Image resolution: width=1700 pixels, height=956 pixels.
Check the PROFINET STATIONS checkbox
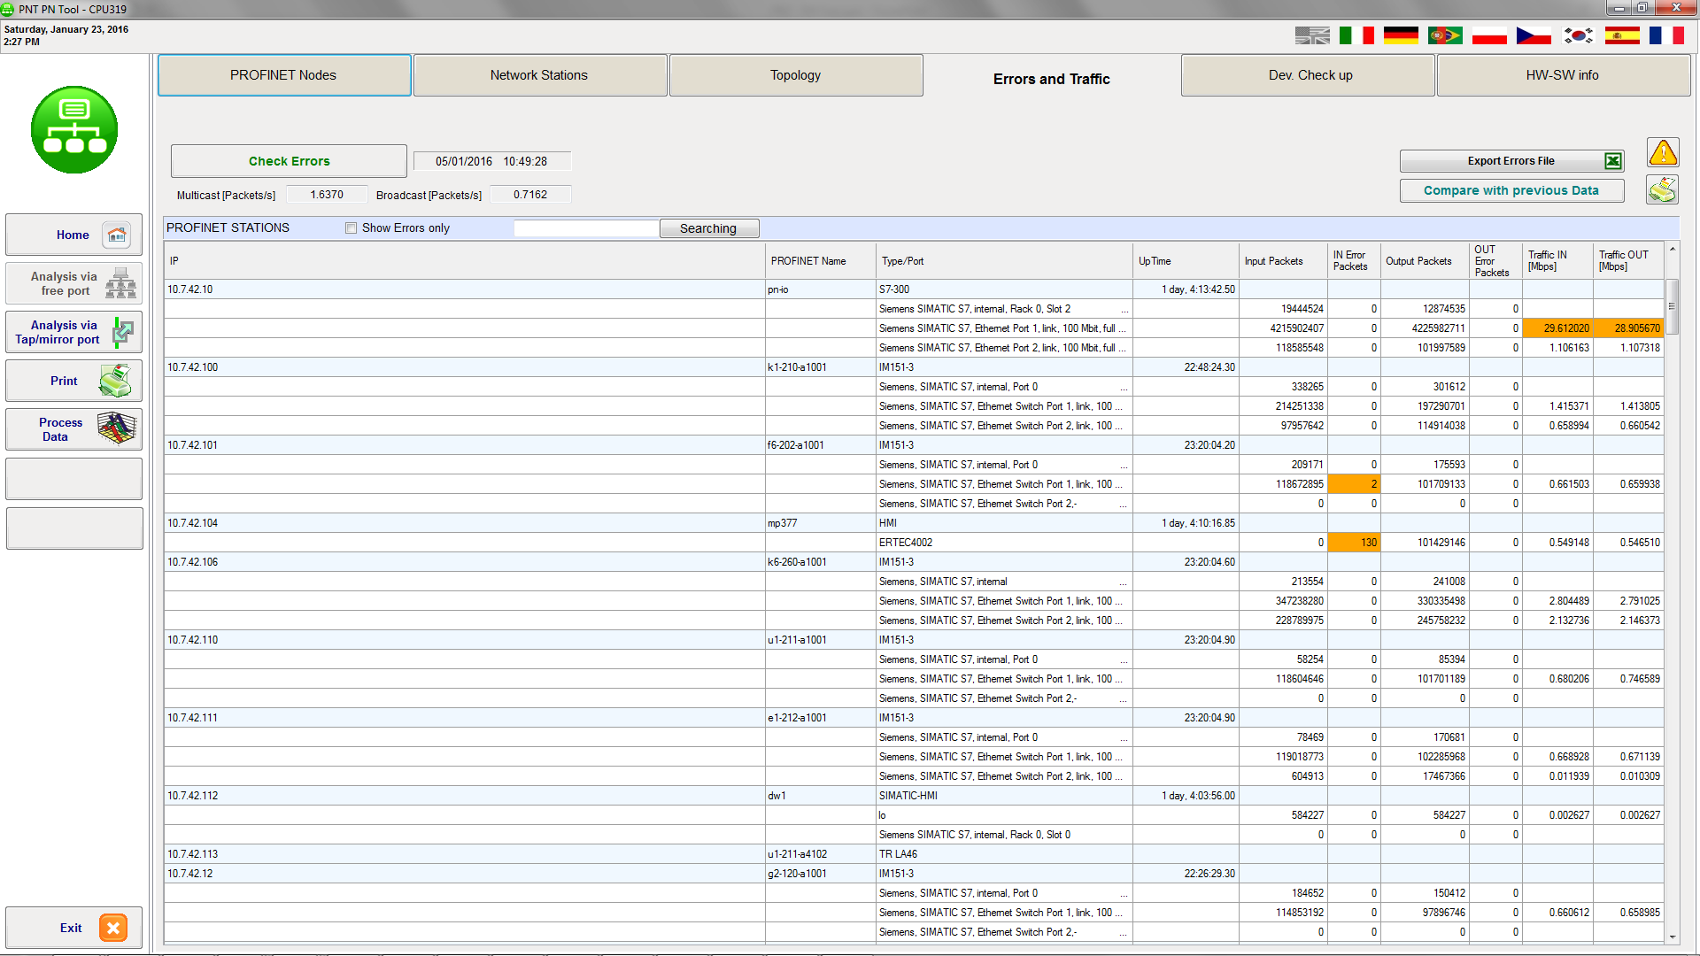[349, 227]
